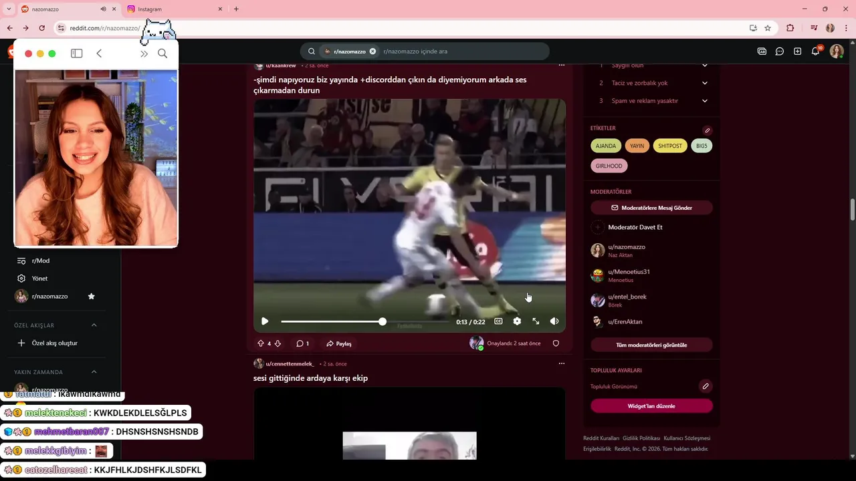Share the post via Paylaş
Image resolution: width=856 pixels, height=481 pixels.
[339, 343]
